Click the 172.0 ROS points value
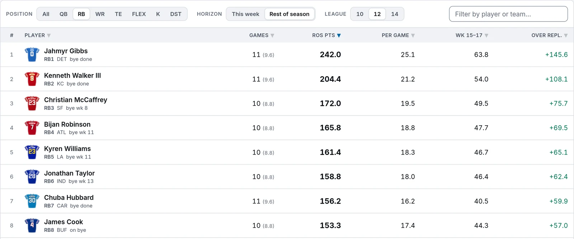The image size is (574, 239). tap(330, 103)
